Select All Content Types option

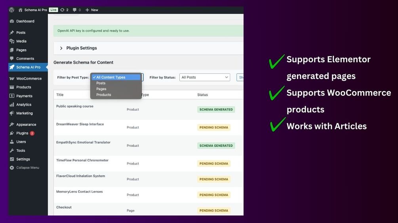tap(116, 77)
